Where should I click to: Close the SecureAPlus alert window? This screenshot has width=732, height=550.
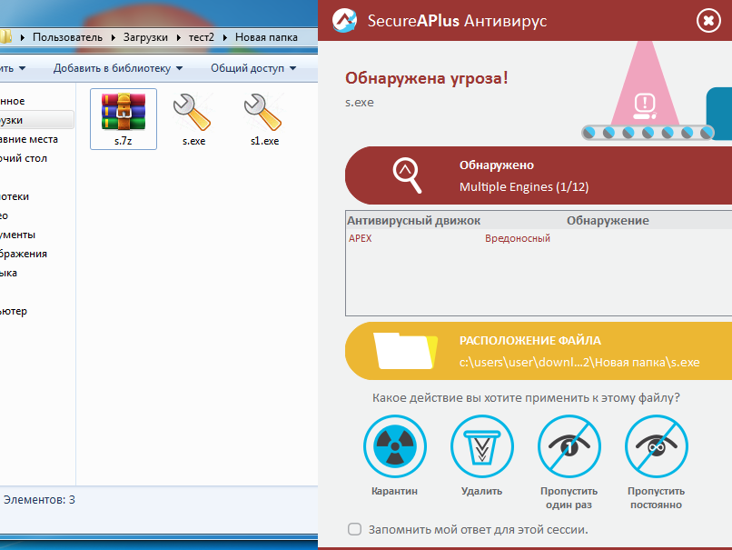click(708, 21)
